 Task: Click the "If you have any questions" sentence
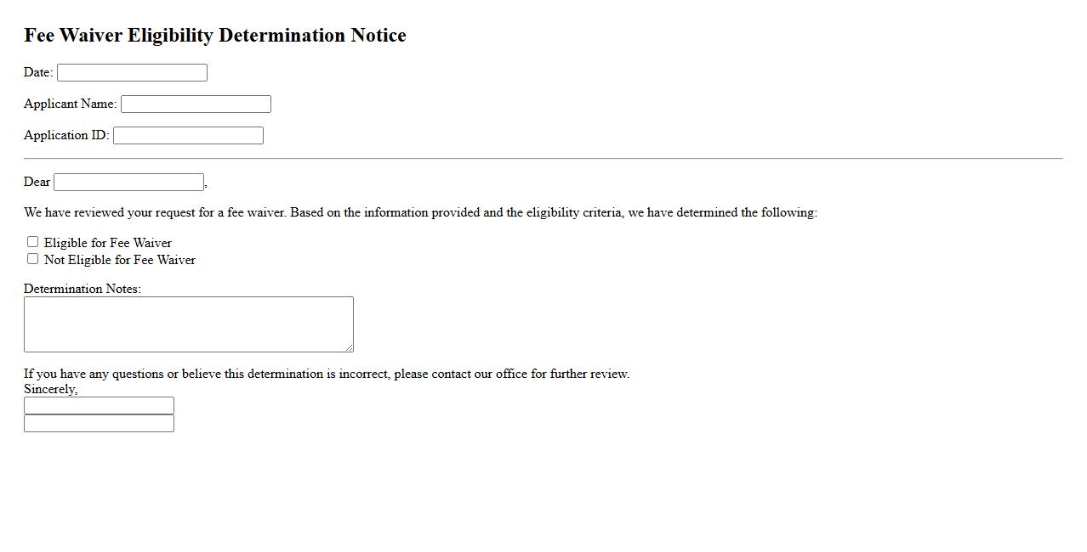(327, 374)
